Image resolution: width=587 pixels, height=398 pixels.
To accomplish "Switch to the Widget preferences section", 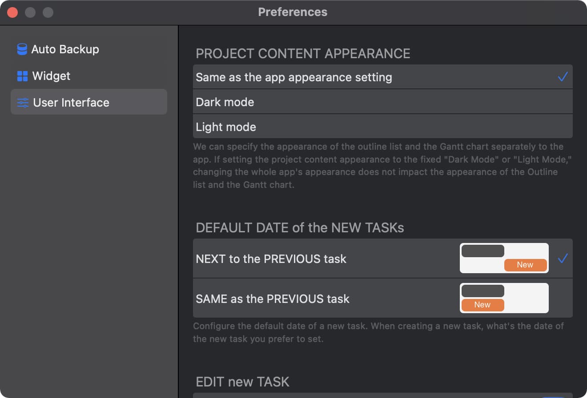I will [51, 76].
